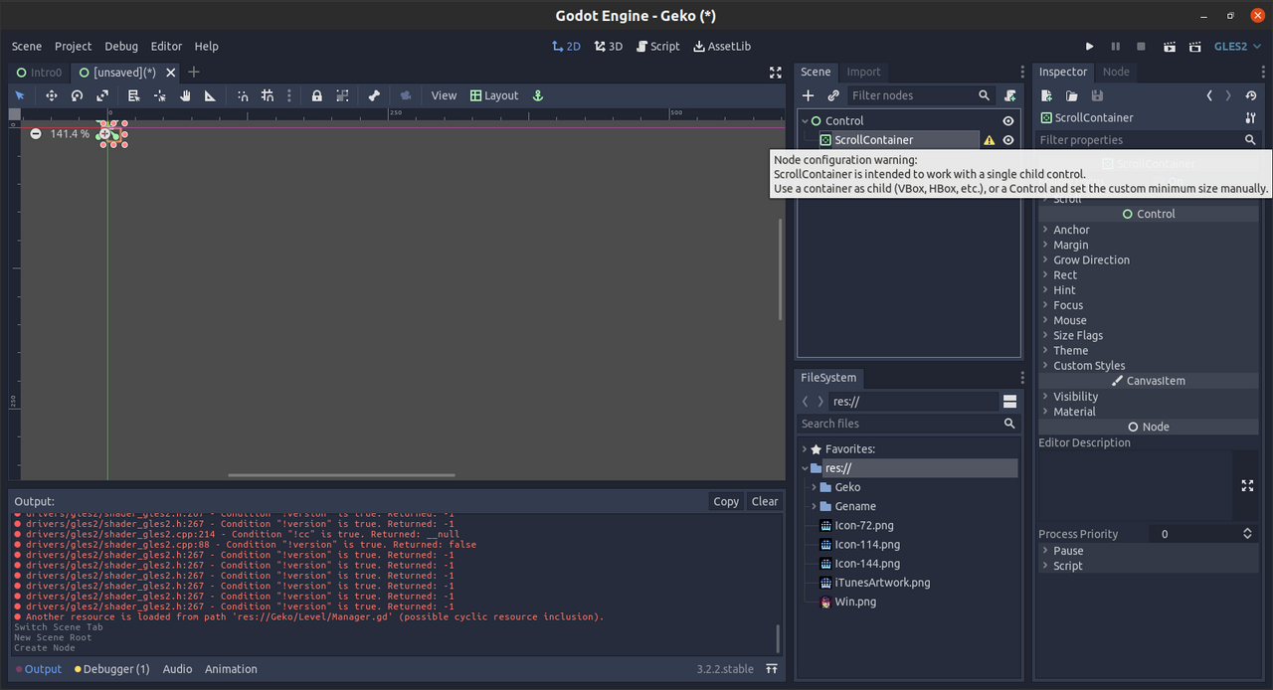The height and width of the screenshot is (690, 1273).
Task: Lock the selected object with padlock icon
Action: [316, 95]
